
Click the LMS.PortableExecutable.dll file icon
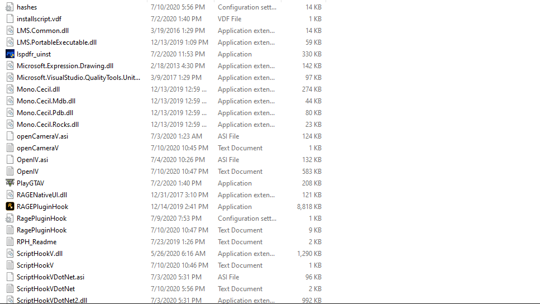pyautogui.click(x=9, y=42)
